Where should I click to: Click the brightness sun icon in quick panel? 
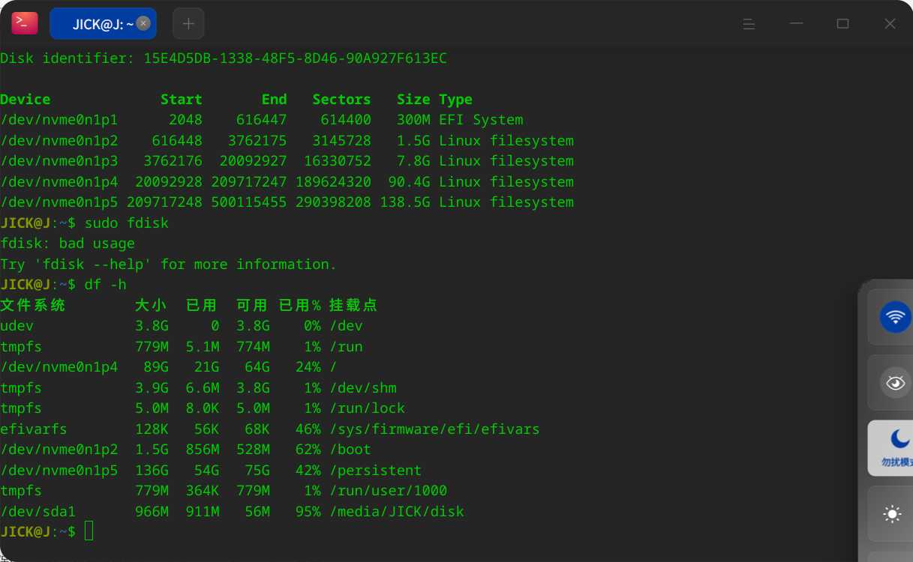(892, 513)
